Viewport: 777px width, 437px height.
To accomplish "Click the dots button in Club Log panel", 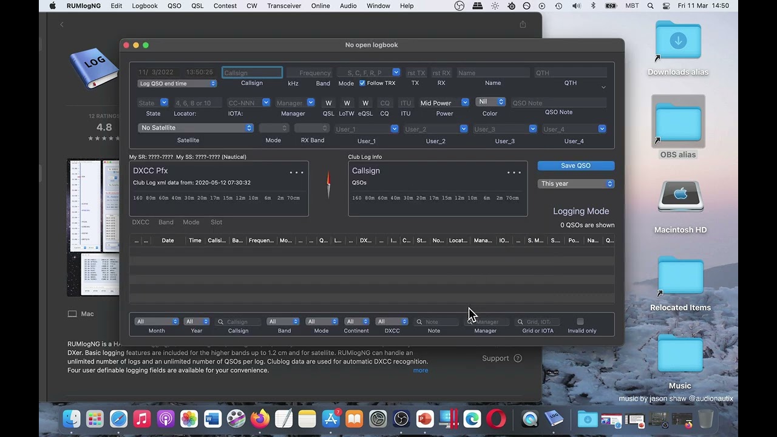I will pyautogui.click(x=514, y=172).
